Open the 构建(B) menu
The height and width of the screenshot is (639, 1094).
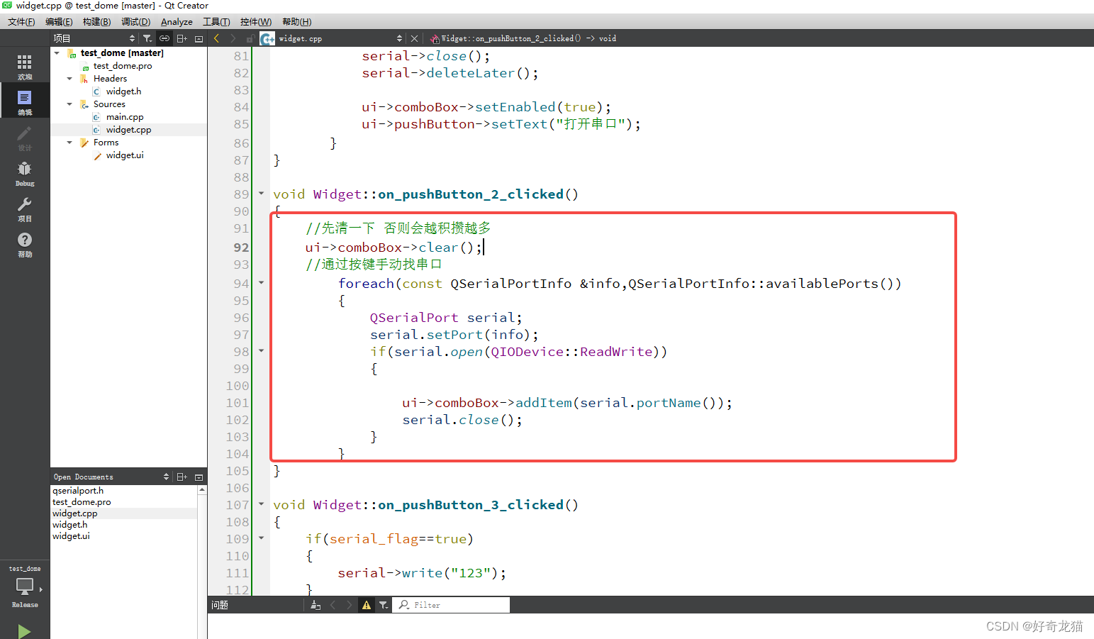click(x=96, y=22)
